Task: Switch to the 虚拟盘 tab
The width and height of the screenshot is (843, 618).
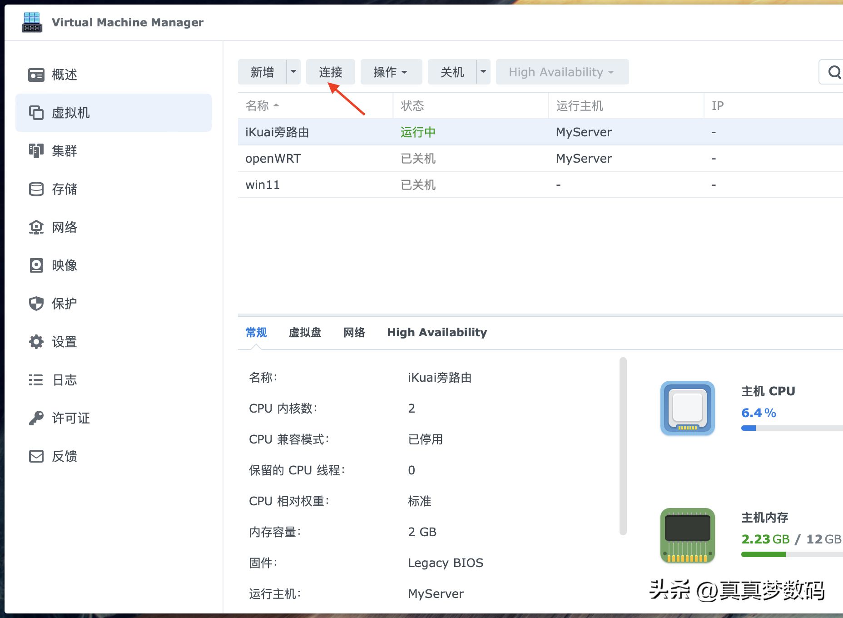Action: point(305,332)
